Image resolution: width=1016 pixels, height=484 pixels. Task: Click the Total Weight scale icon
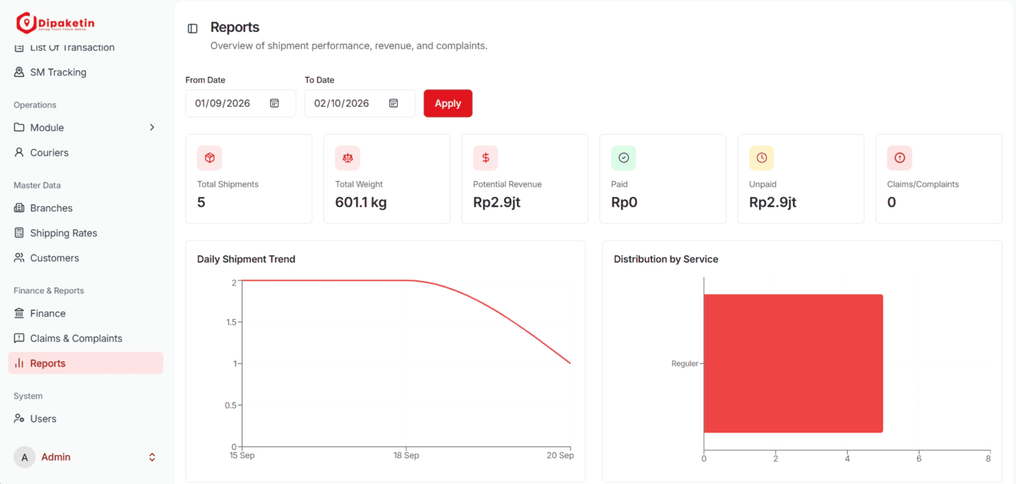tap(348, 158)
